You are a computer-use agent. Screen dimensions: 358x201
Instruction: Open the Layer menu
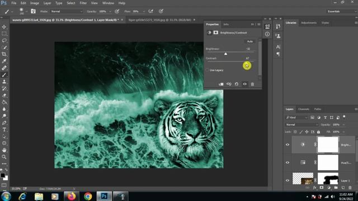tap(47, 3)
